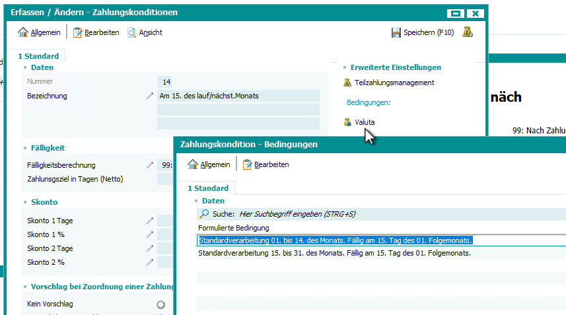566x315 pixels.
Task: Click the pencil icon next to Bezeichnung
Action: click(150, 96)
